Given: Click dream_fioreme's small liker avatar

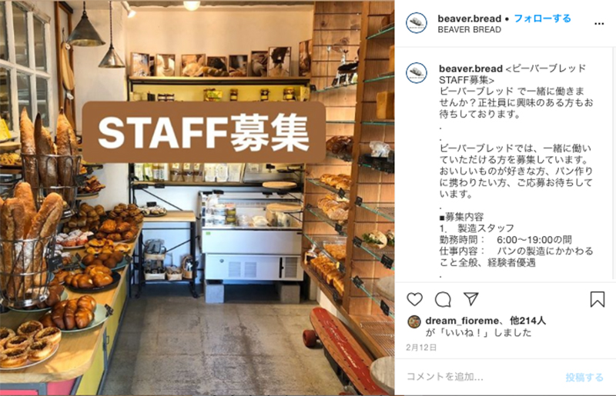Looking at the screenshot, I should 414,321.
